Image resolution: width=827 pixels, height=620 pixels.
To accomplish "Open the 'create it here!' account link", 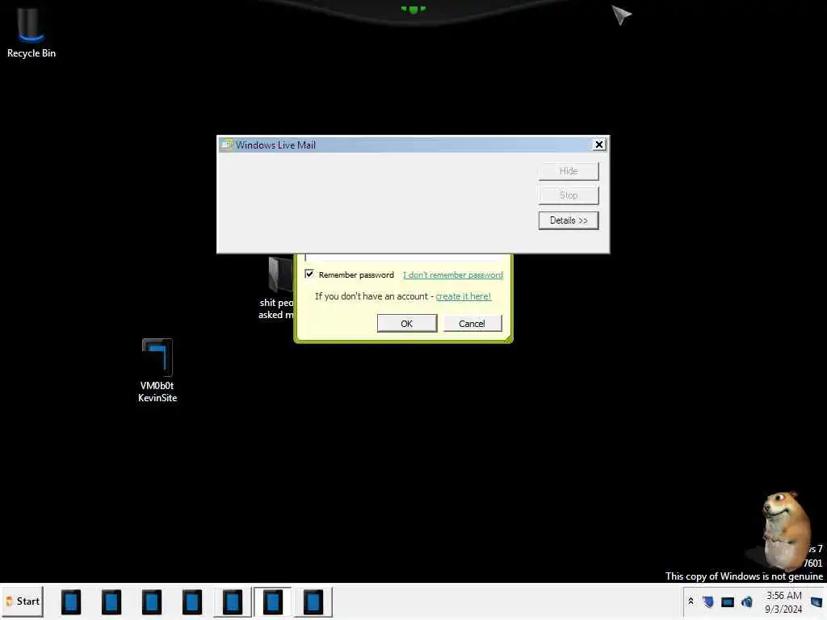I will (x=463, y=296).
